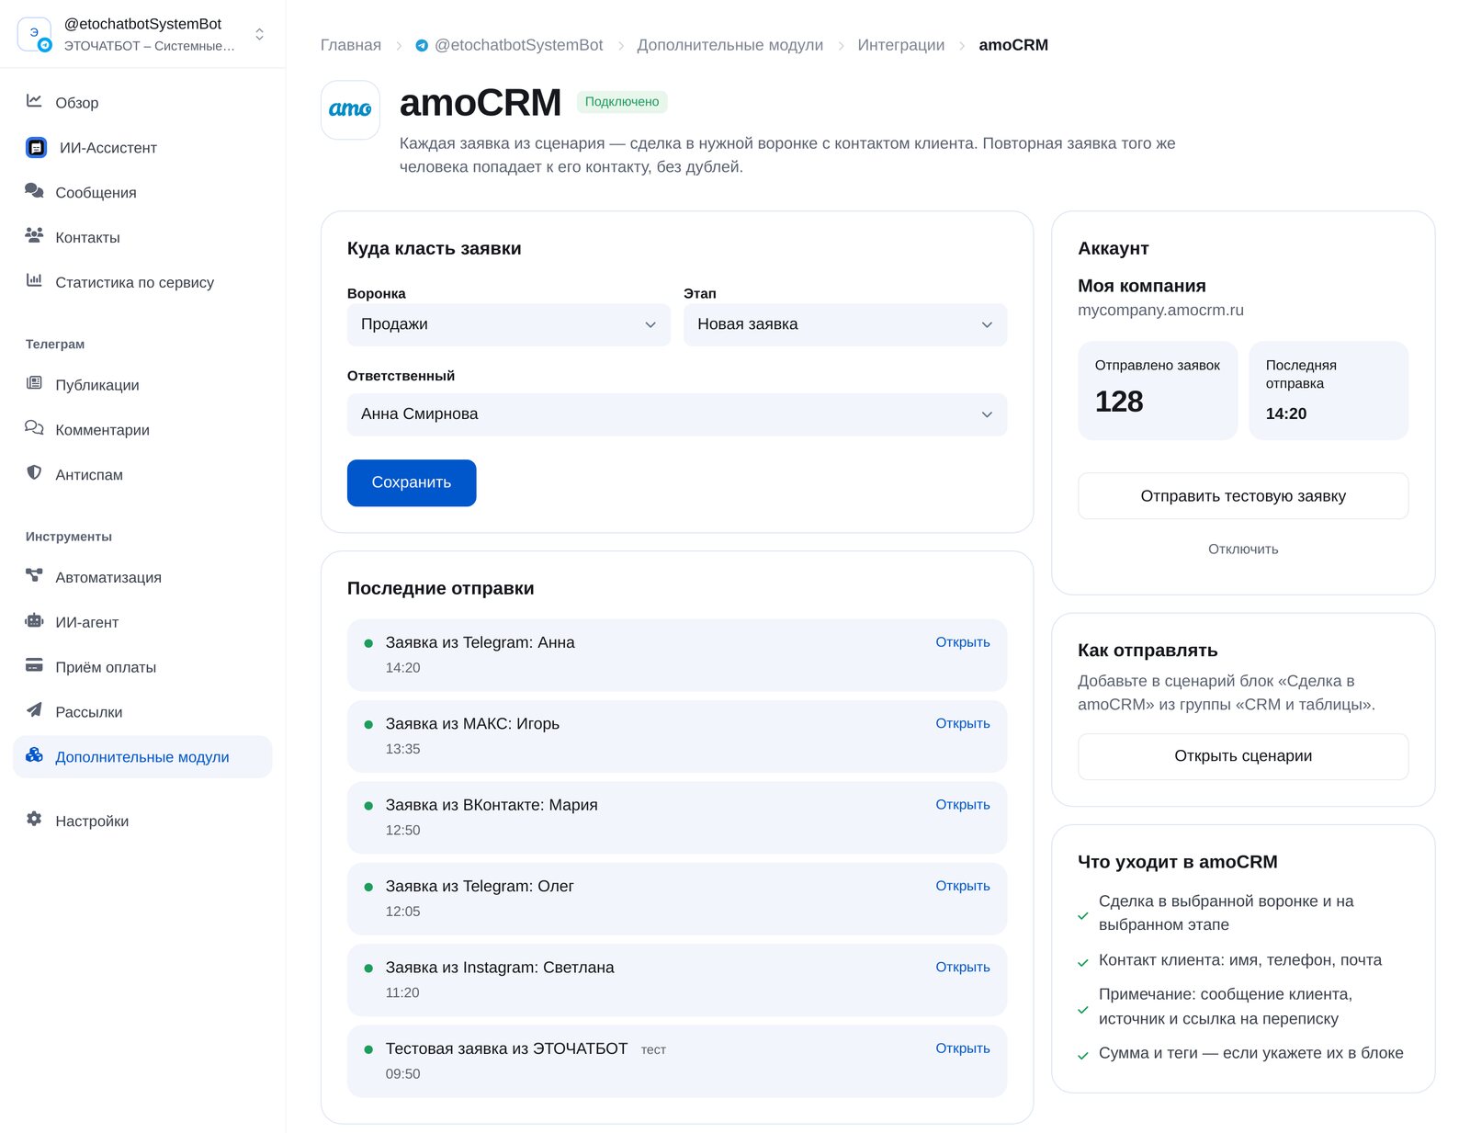
Task: Click the Подключено status badge
Action: [x=622, y=102]
